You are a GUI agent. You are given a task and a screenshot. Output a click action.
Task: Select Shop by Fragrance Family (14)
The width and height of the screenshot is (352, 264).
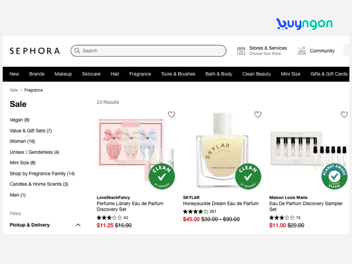coord(42,173)
